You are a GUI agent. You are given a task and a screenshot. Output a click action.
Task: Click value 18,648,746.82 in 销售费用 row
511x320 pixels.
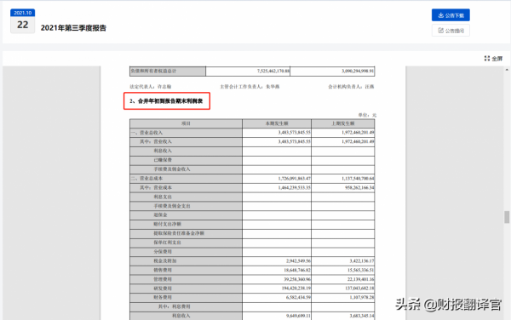(297, 270)
